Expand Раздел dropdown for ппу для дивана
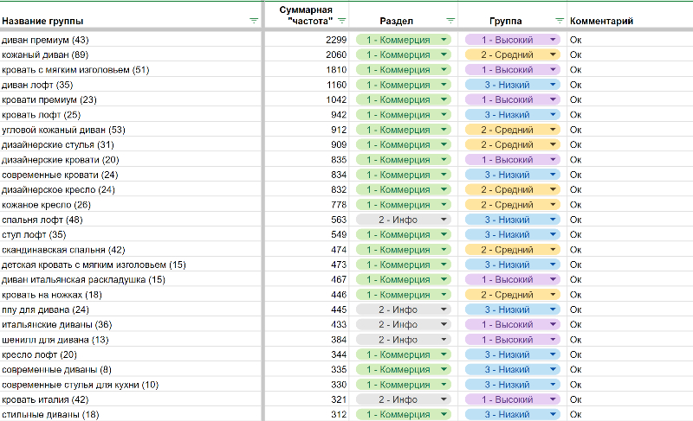This screenshot has width=693, height=421. point(444,309)
